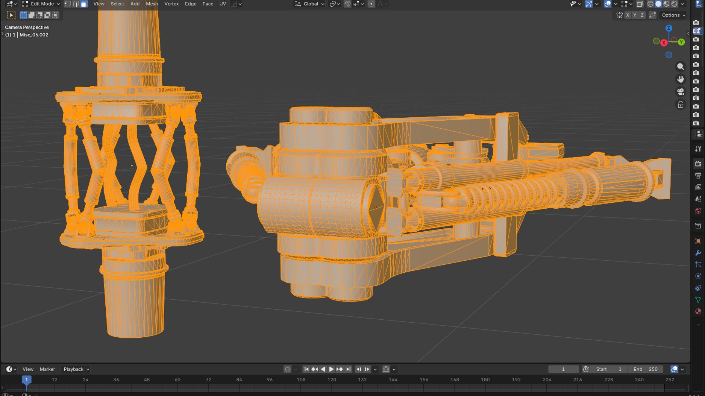Toggle X-ray view
Viewport: 705px width, 396px height.
pyautogui.click(x=640, y=4)
